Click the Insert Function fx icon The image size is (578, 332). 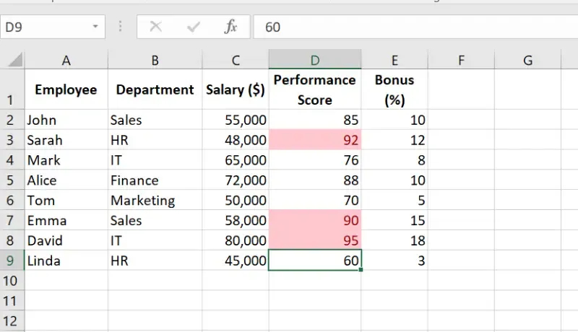click(230, 27)
